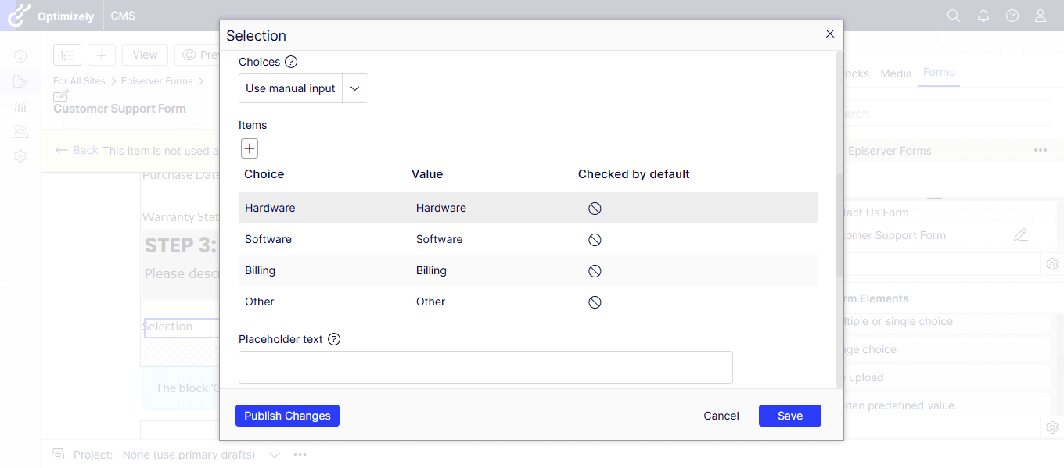This screenshot has width=1064, height=468.
Task: Open Episerver Forms more options menu
Action: click(x=1040, y=151)
